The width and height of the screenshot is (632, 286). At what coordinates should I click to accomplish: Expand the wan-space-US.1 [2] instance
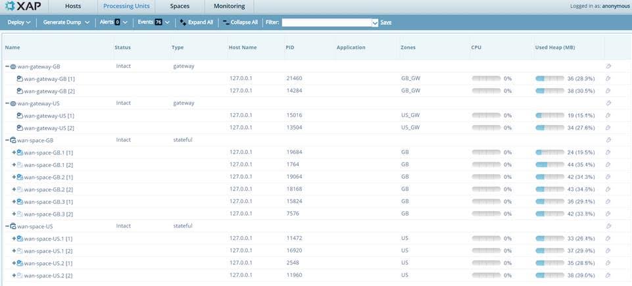(14, 251)
